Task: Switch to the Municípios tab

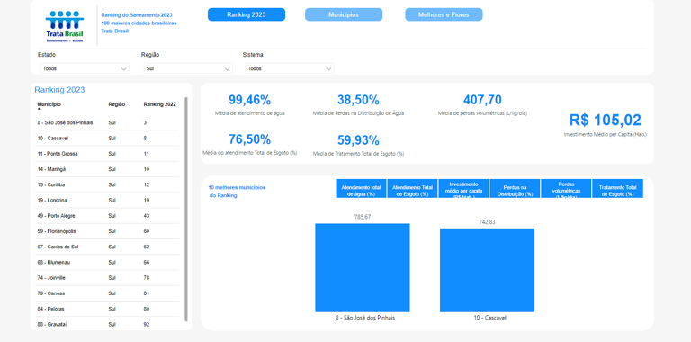Action: point(344,14)
